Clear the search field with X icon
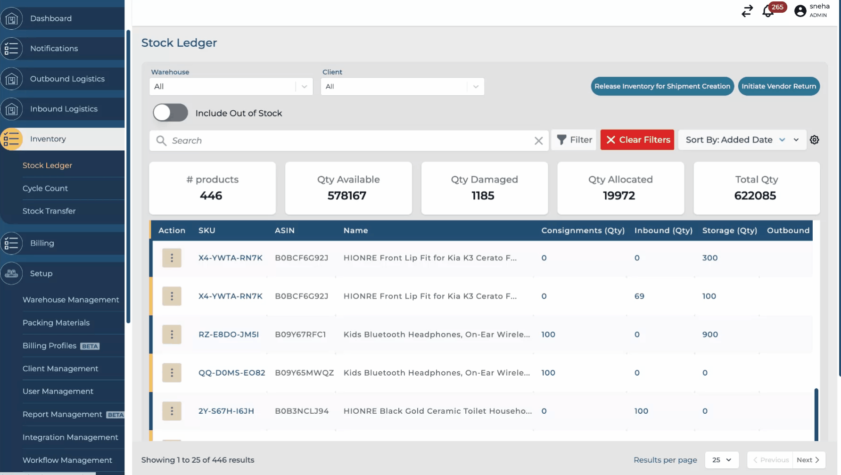Image resolution: width=841 pixels, height=475 pixels. [x=538, y=141]
